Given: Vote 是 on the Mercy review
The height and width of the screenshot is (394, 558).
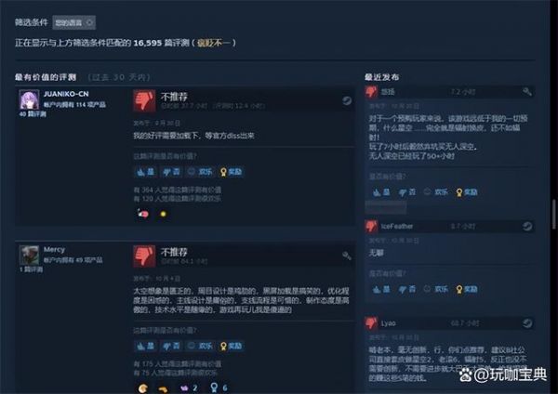Looking at the screenshot, I should [145, 346].
